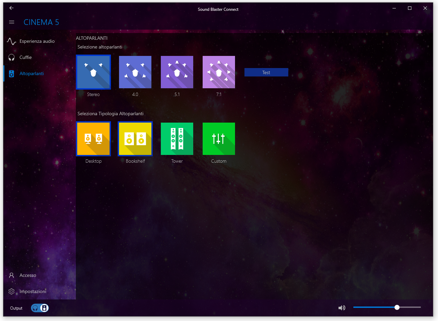Image resolution: width=438 pixels, height=321 pixels.
Task: Choose the 5.1 surround speaker tile
Action: click(177, 72)
